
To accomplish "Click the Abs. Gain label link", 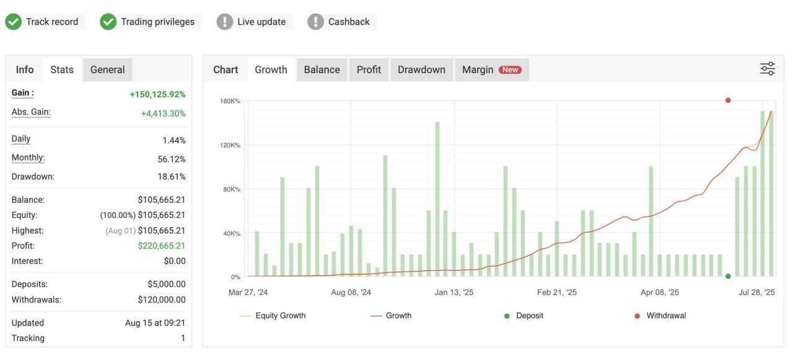I will click(31, 112).
